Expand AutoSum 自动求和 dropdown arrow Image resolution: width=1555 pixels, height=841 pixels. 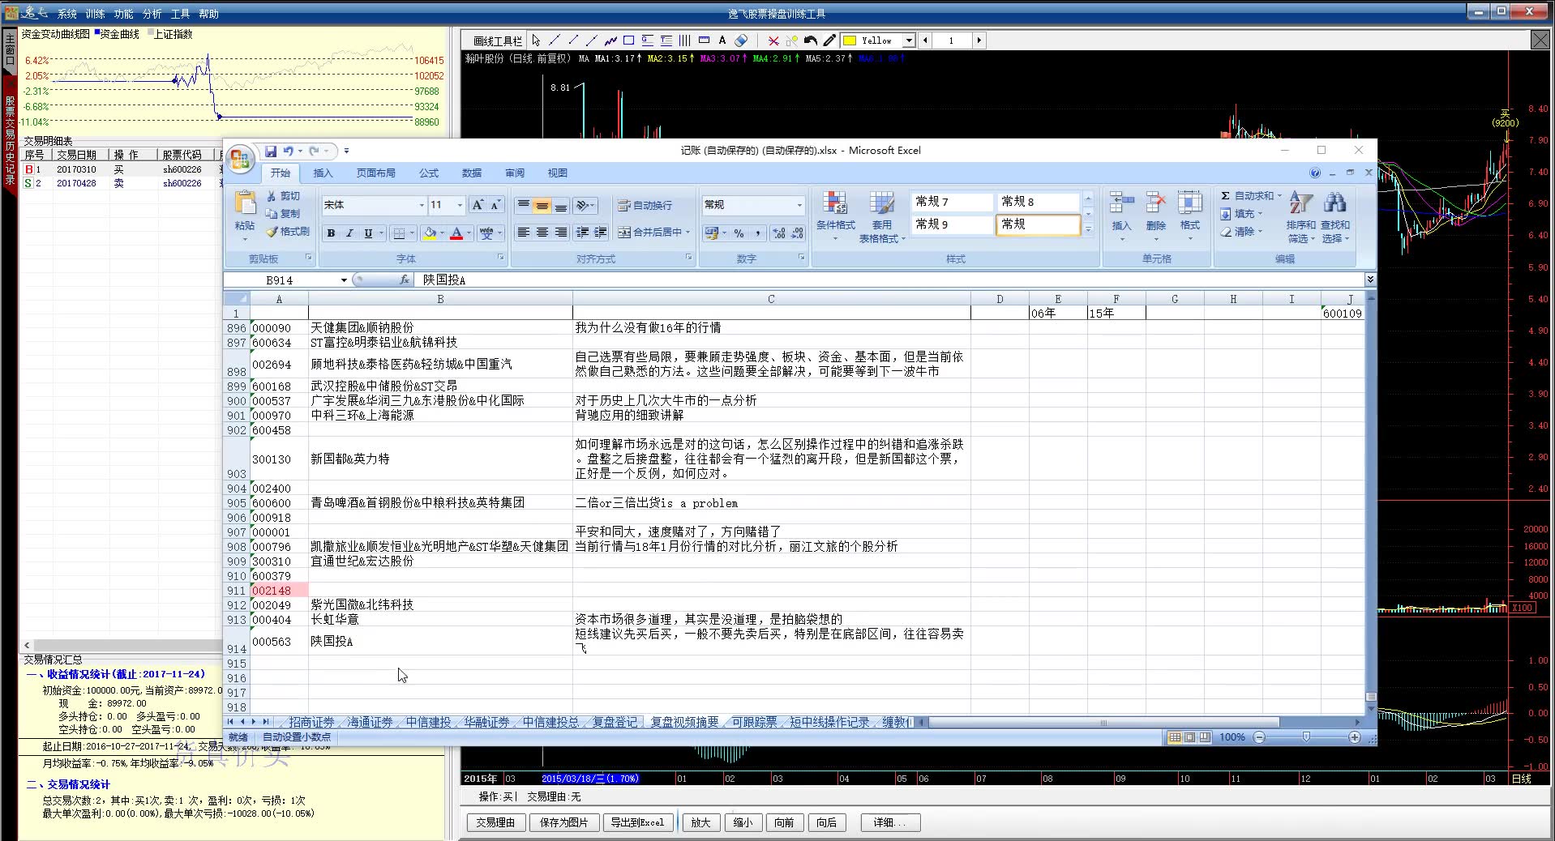1279,196
